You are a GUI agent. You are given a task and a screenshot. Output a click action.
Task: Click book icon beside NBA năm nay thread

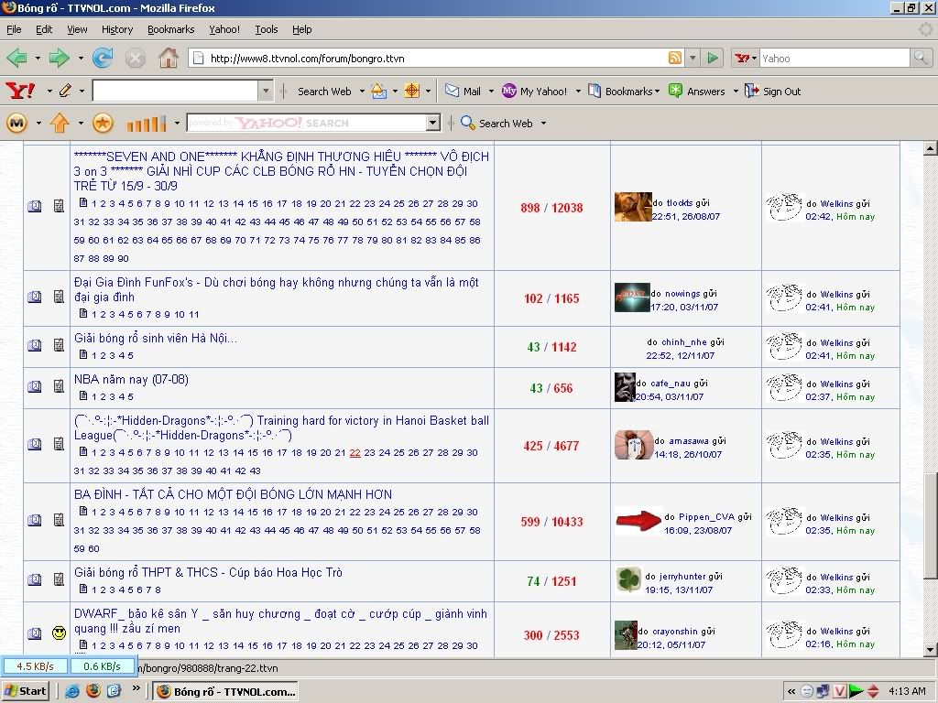[x=35, y=387]
